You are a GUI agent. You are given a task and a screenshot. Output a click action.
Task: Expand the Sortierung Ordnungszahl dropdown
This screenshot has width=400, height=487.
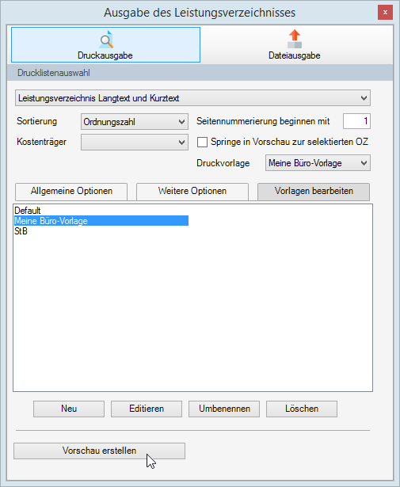pos(135,121)
